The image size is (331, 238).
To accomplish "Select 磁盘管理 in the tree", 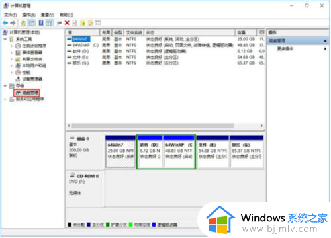I will click(26, 93).
